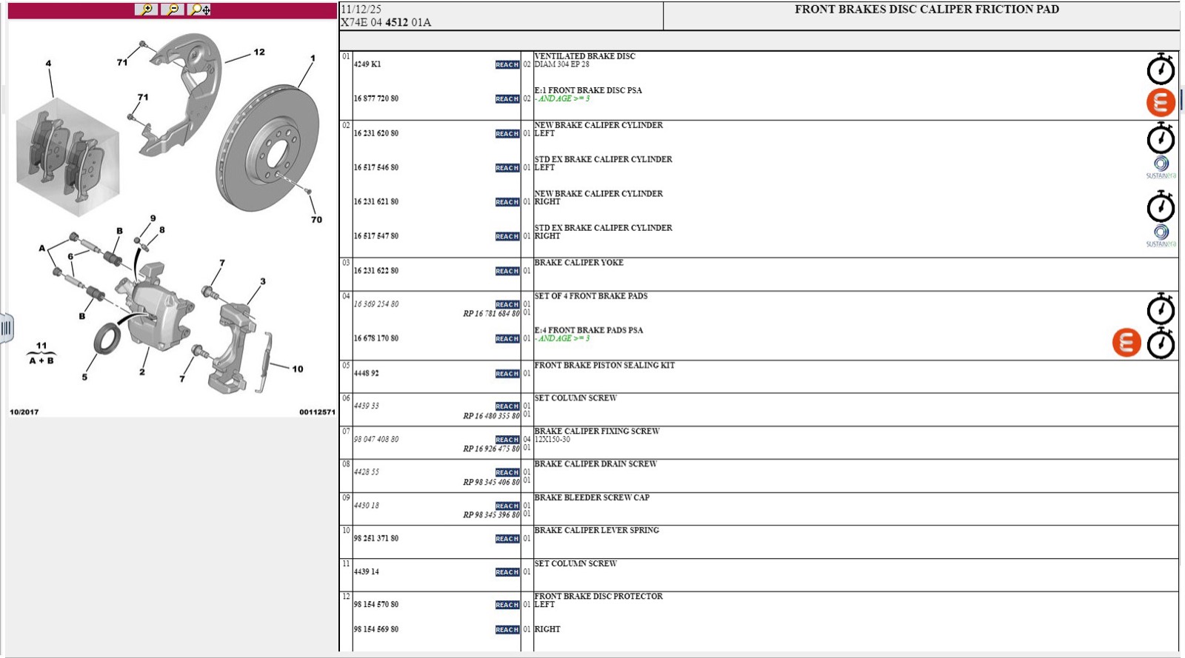Open replacement part RP 16 926 475 80
Image resolution: width=1185 pixels, height=658 pixels.
[491, 449]
